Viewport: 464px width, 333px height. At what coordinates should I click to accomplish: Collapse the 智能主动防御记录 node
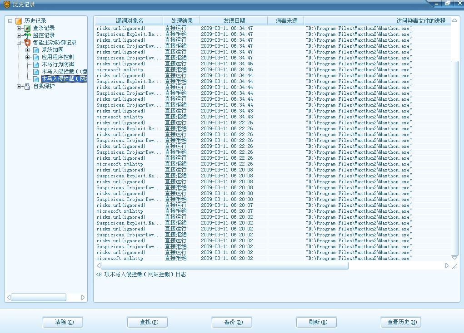19,43
